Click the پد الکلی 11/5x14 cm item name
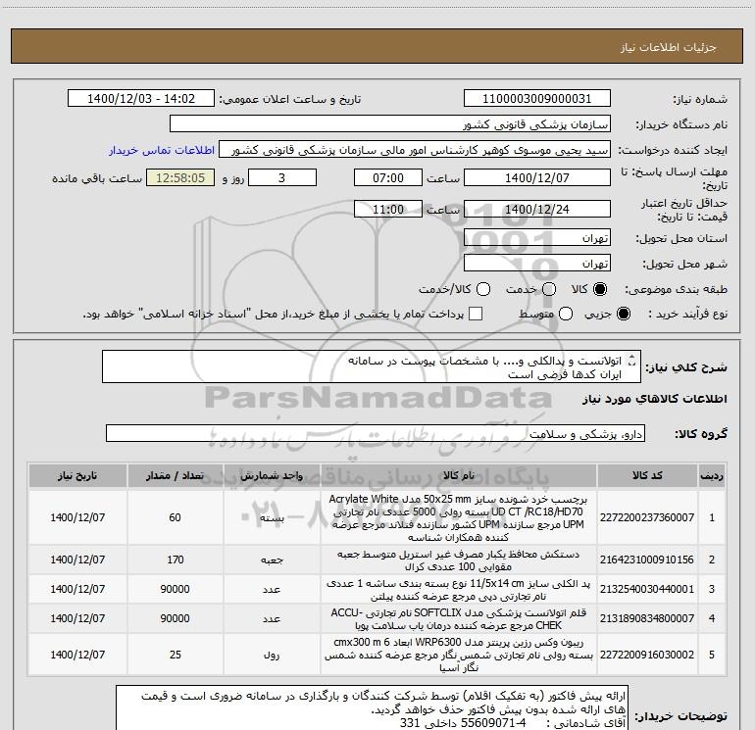 tap(459, 590)
